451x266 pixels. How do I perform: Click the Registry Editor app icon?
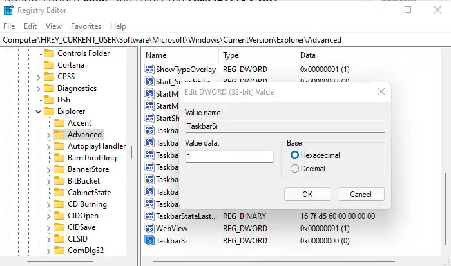point(8,10)
